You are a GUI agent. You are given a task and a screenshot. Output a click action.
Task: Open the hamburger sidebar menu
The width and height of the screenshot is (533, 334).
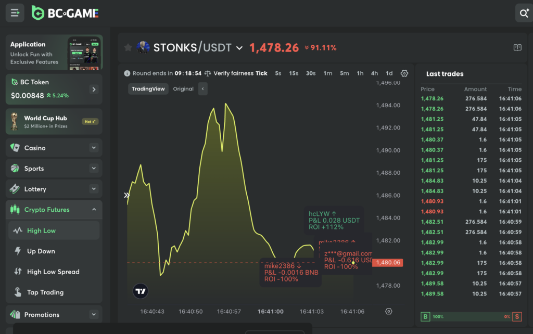tap(15, 13)
